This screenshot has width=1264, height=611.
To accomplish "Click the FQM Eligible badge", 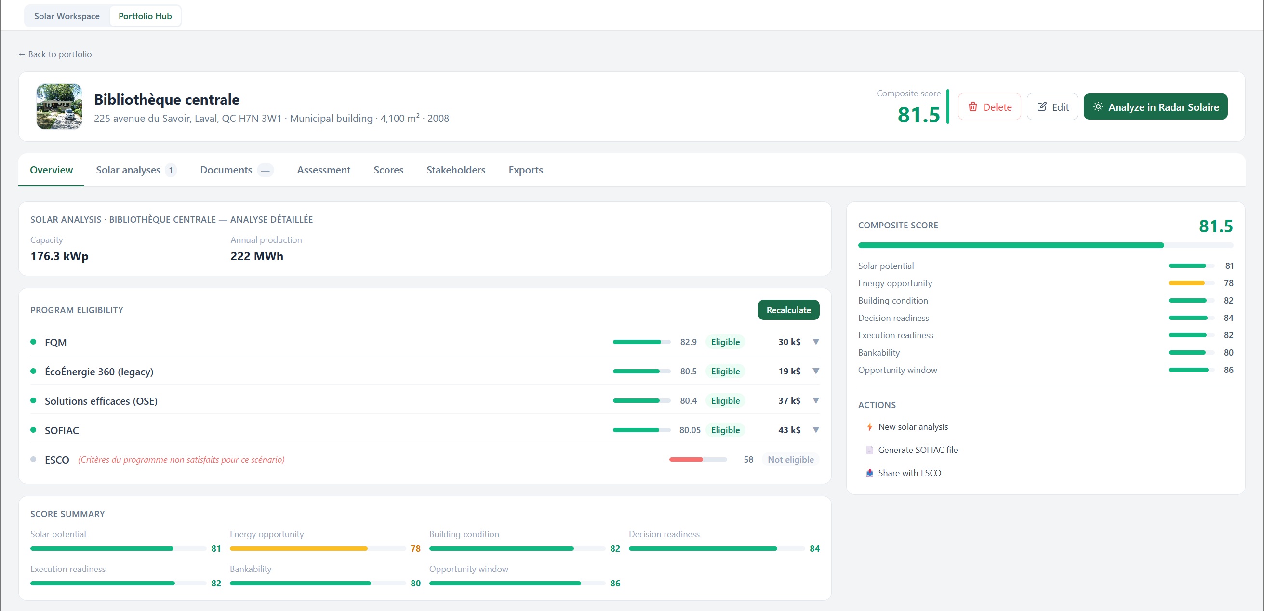I will click(725, 342).
